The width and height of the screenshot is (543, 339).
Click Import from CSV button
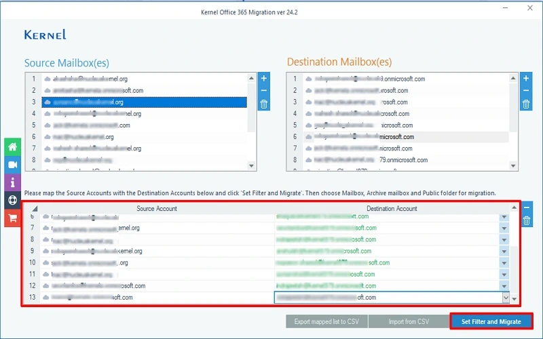[x=409, y=321]
